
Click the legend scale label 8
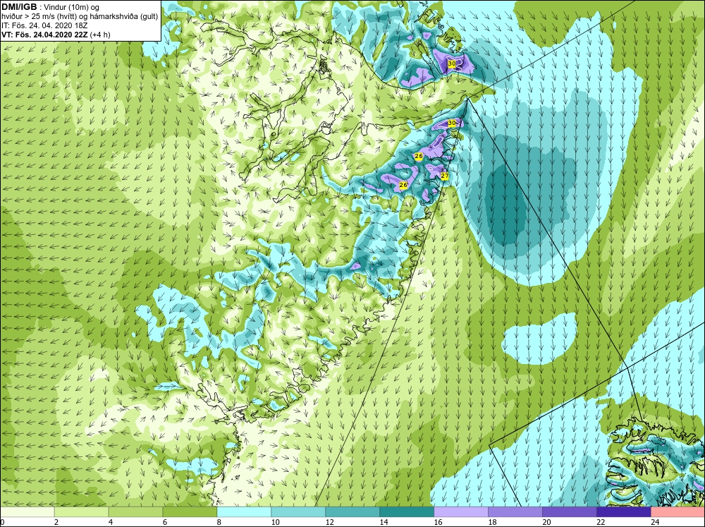(x=219, y=522)
